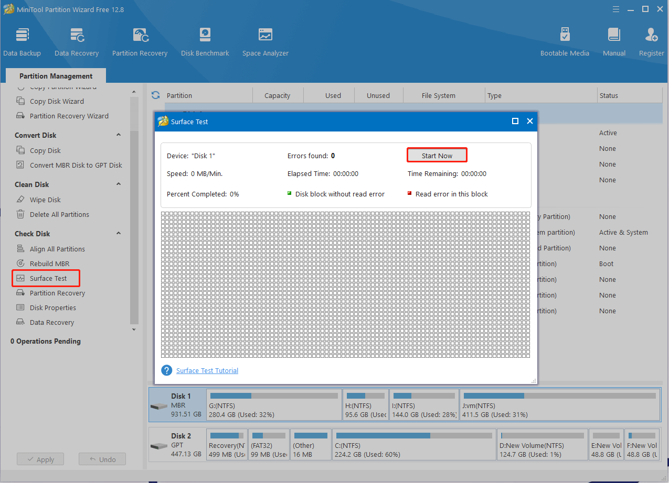This screenshot has height=483, width=669.
Task: Select Disk 1 MBR in disk map
Action: click(177, 405)
